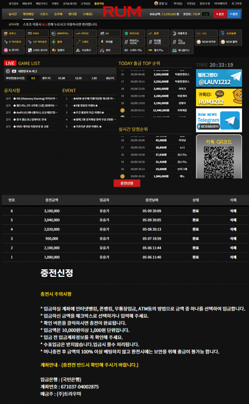Open the MGM 바카라 game
This screenshot has width=249, height=404.
[206, 42]
